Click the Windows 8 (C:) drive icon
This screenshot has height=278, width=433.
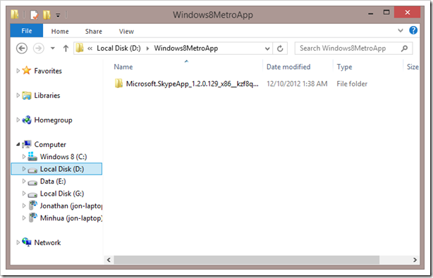32,156
